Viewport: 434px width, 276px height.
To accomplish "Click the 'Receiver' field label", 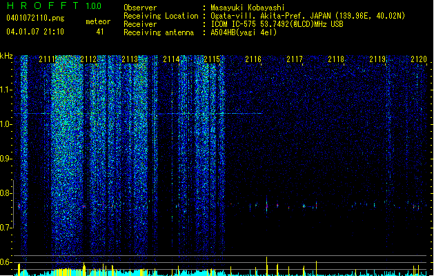I will (x=140, y=24).
